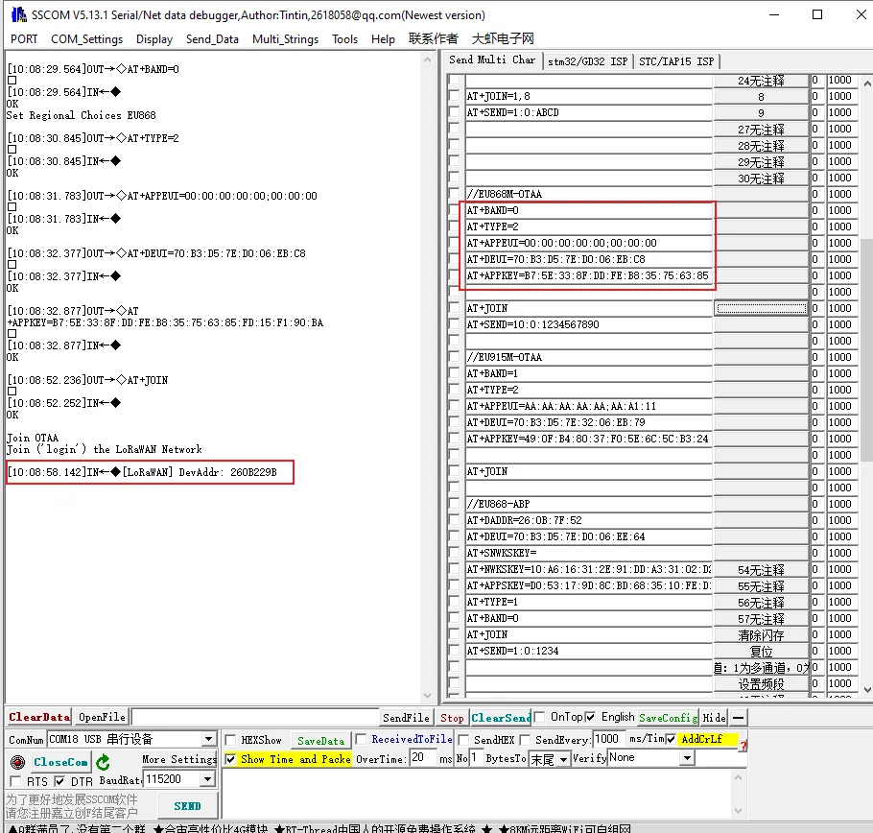The width and height of the screenshot is (873, 833).
Task: Click the red port status indicator icon
Action: pos(16,762)
